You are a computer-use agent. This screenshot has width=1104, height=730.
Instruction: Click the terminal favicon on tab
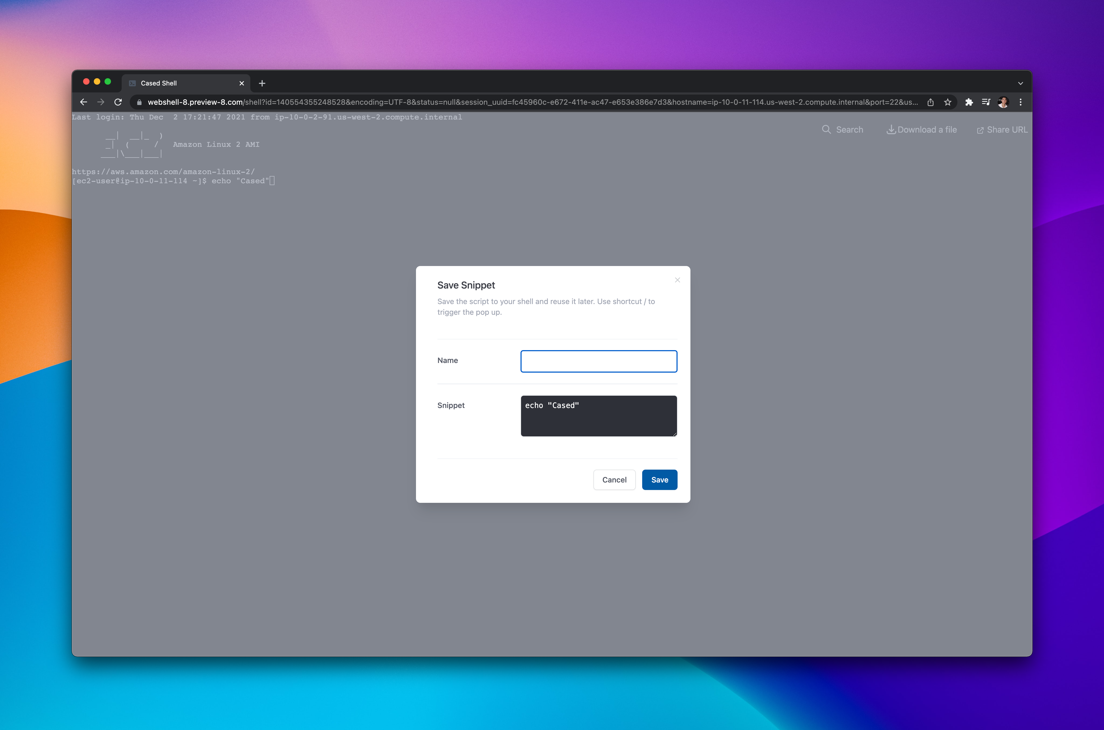(132, 83)
